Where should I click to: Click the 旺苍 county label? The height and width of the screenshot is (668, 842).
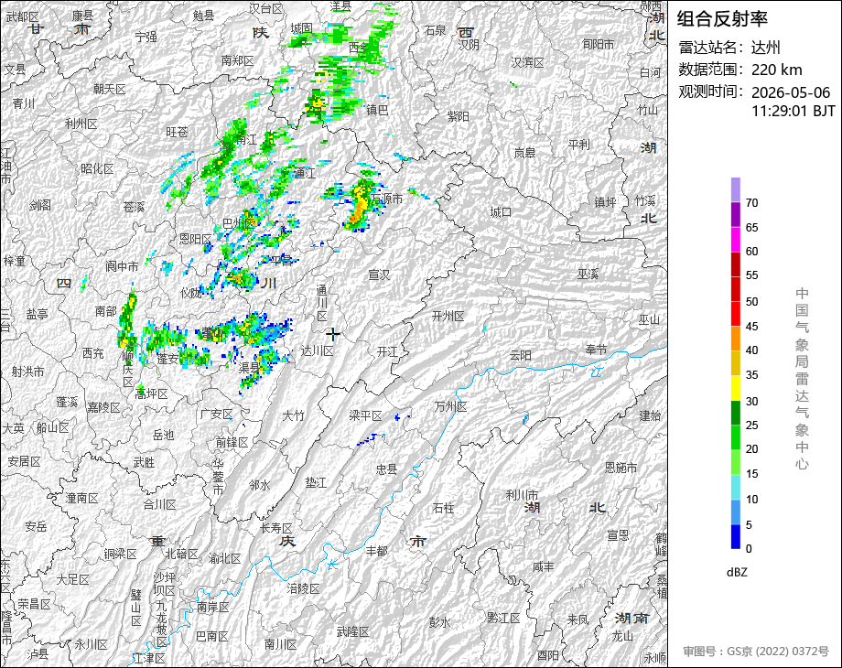pos(178,132)
